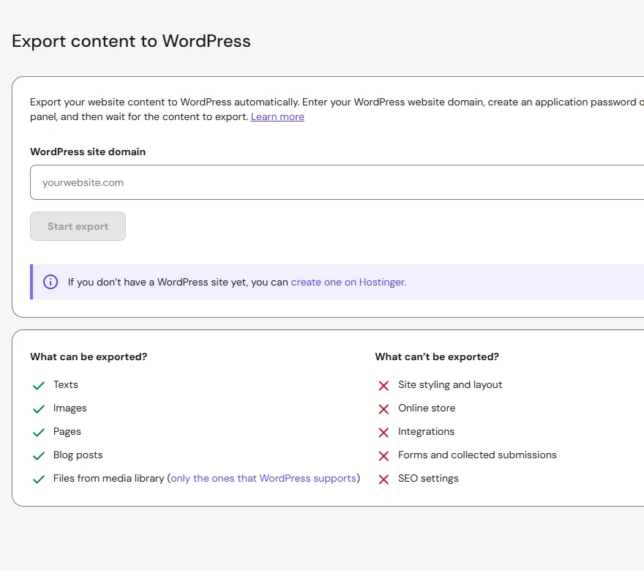This screenshot has height=571, width=644.
Task: Click the Export content to WordPress heading
Action: [x=131, y=41]
